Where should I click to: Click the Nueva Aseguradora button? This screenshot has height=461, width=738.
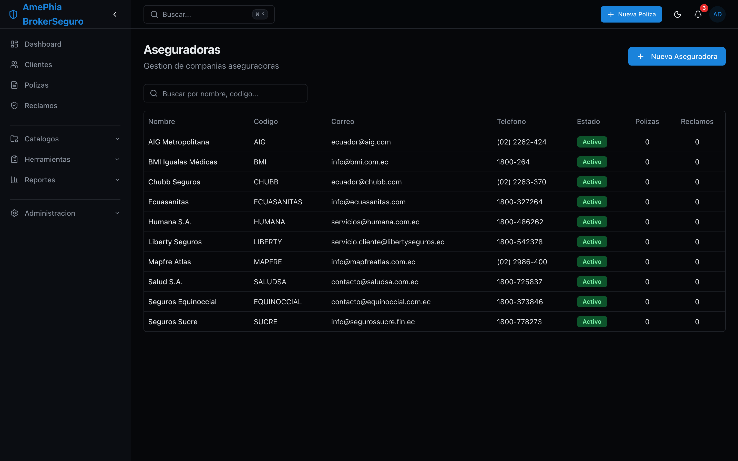point(677,56)
